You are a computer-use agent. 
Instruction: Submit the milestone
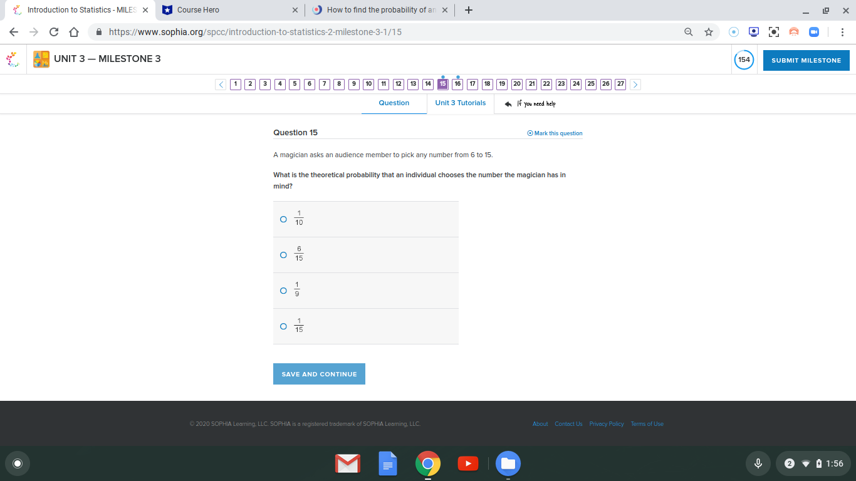point(806,60)
